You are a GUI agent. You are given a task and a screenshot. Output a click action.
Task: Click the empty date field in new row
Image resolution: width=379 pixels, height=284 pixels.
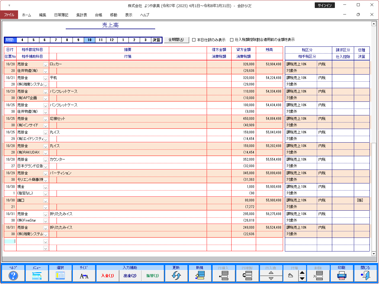pyautogui.click(x=10, y=241)
